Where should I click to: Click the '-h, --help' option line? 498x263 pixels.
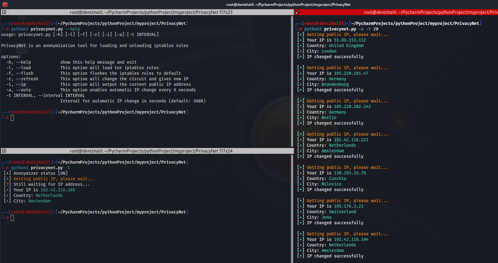[x=71, y=62]
